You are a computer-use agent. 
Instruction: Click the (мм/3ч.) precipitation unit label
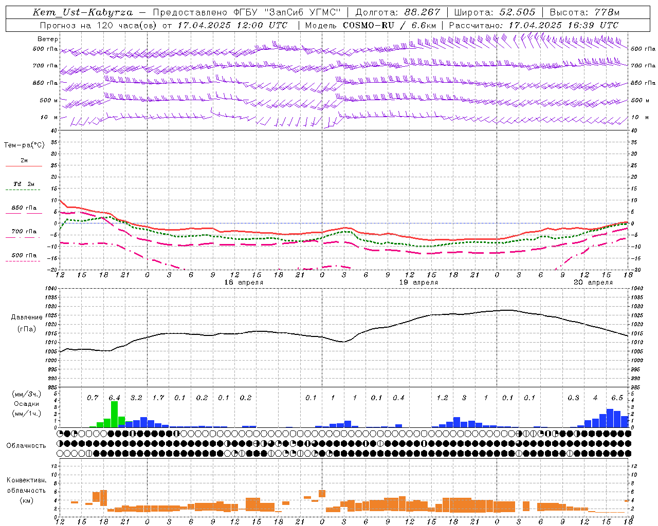(26, 394)
